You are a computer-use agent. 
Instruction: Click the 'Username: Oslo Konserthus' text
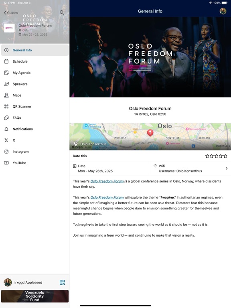click(180, 171)
